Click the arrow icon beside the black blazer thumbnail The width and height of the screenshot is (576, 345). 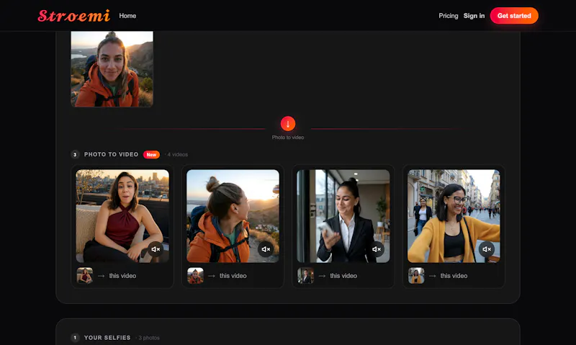click(x=322, y=276)
